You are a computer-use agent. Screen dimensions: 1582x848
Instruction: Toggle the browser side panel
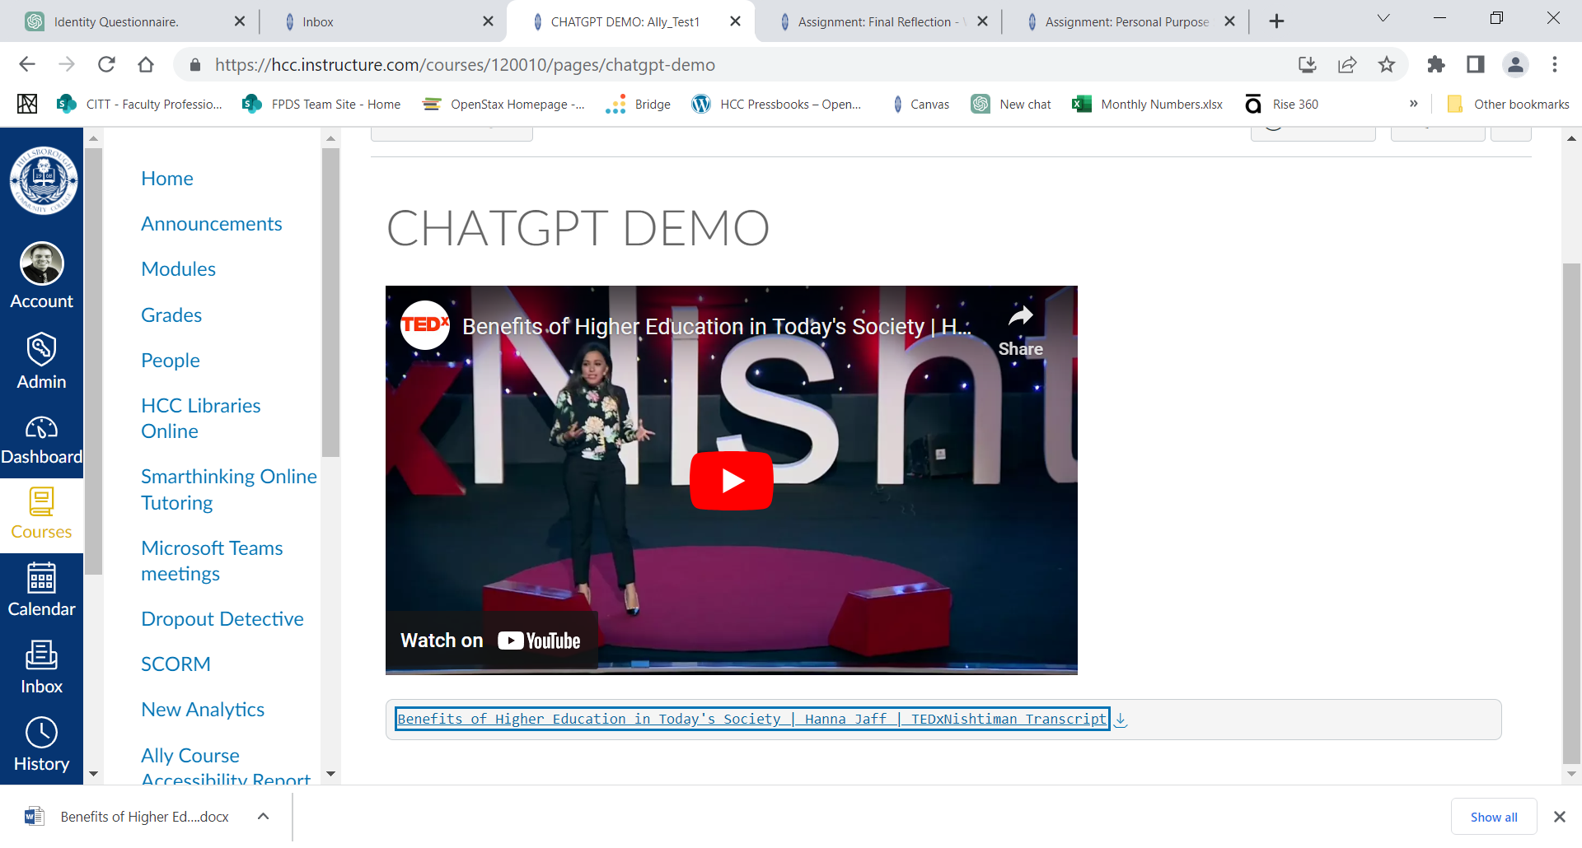coord(1475,65)
